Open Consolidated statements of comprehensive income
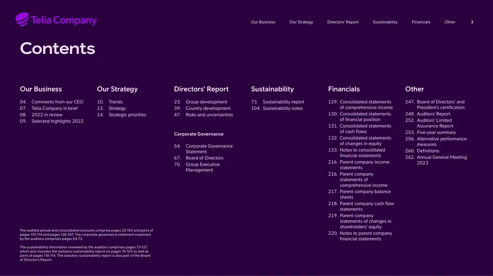 (360, 105)
